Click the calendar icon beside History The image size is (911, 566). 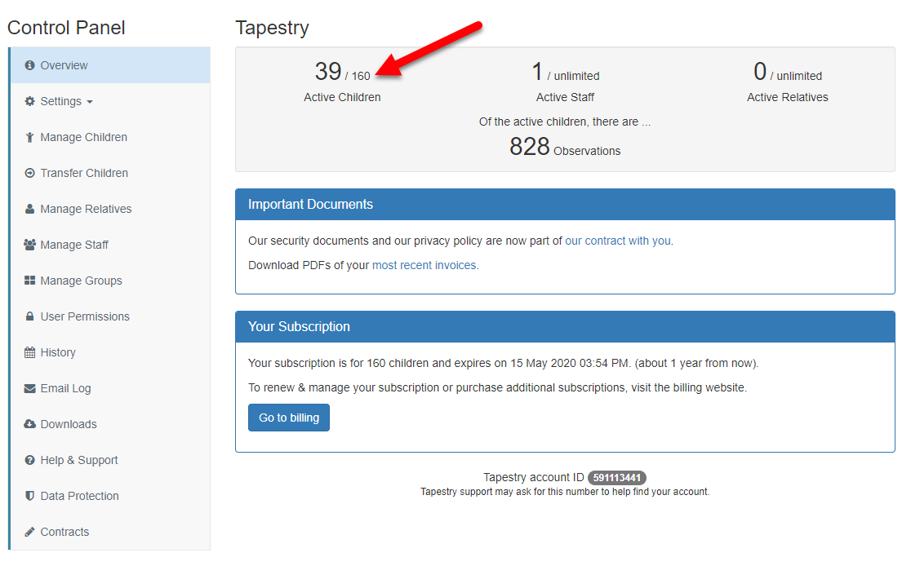[x=29, y=352]
